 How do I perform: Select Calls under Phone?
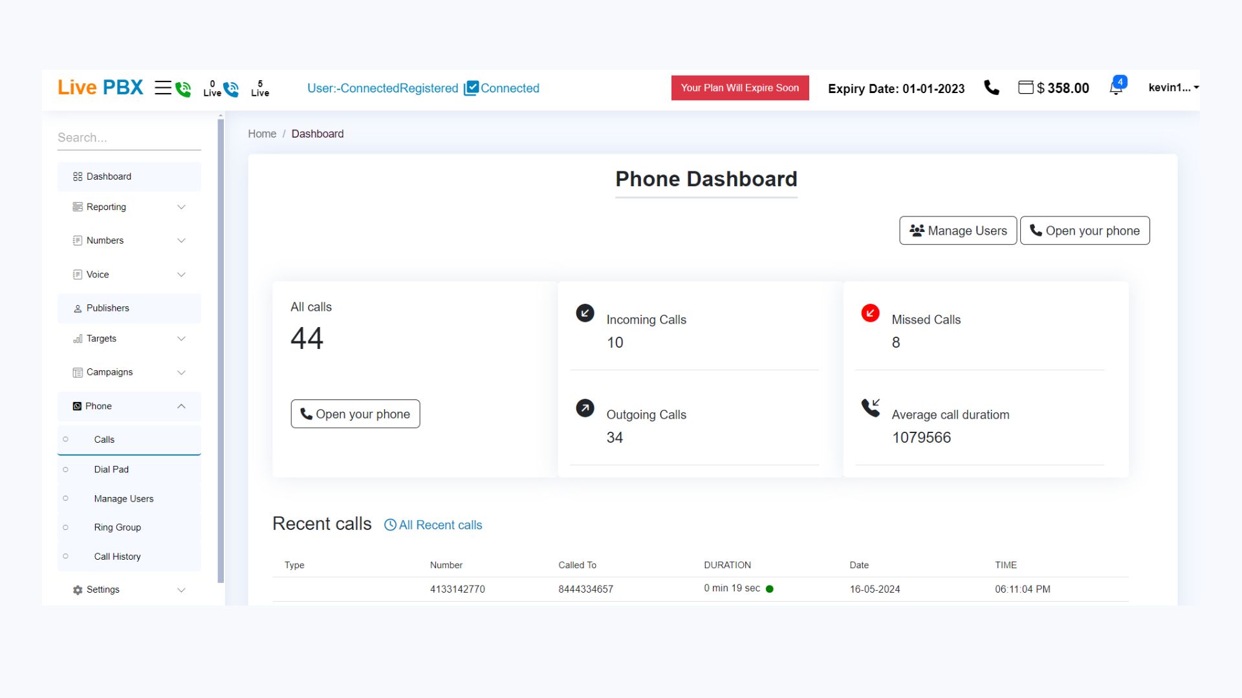[129, 439]
